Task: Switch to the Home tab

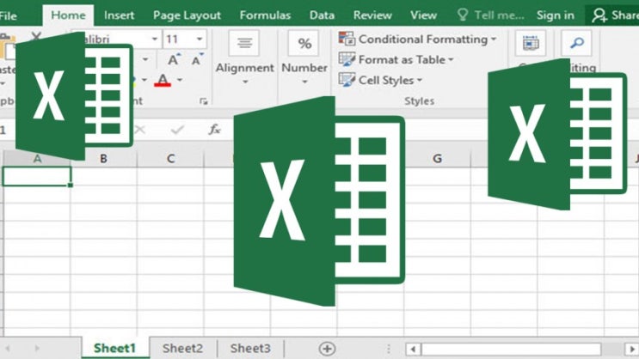Action: (68, 15)
